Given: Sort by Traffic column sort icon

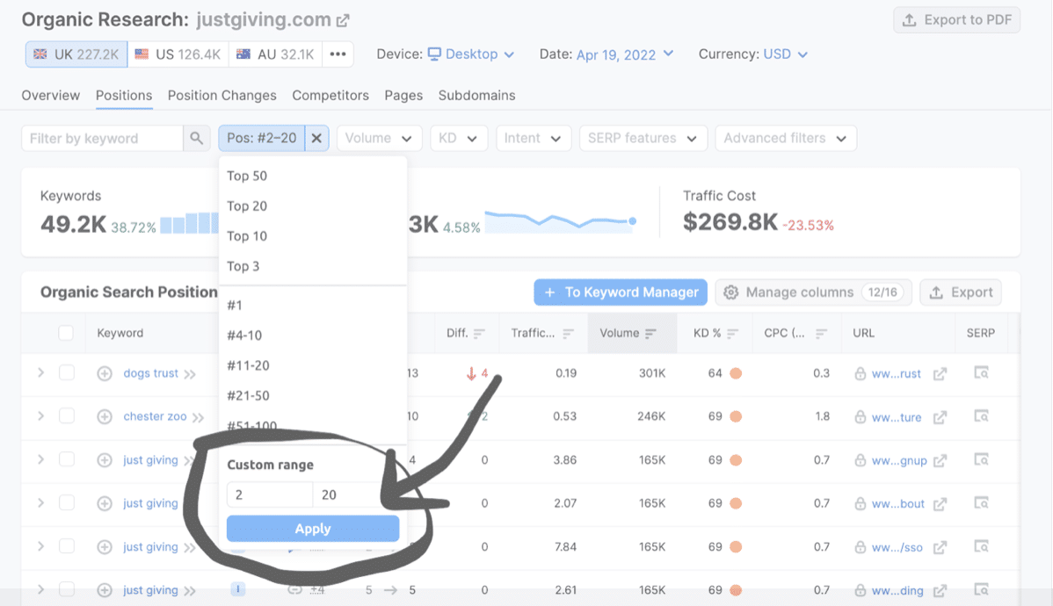Looking at the screenshot, I should 568,334.
